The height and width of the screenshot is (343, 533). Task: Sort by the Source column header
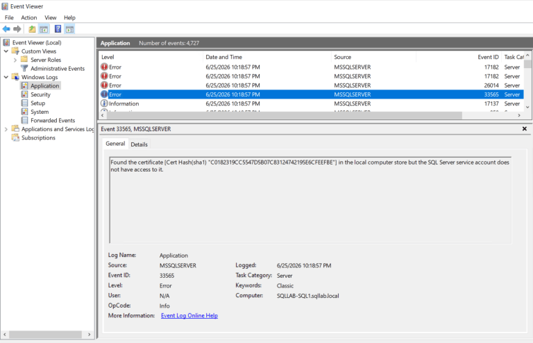[373, 57]
